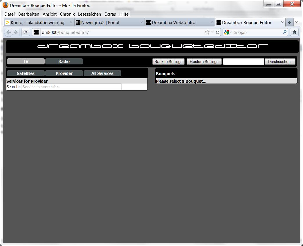Close the Newnigma2 Portal tab

click(142, 22)
